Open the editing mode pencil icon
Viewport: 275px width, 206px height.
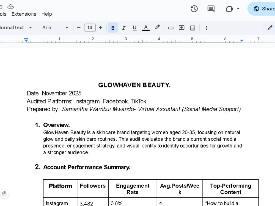pos(270,28)
